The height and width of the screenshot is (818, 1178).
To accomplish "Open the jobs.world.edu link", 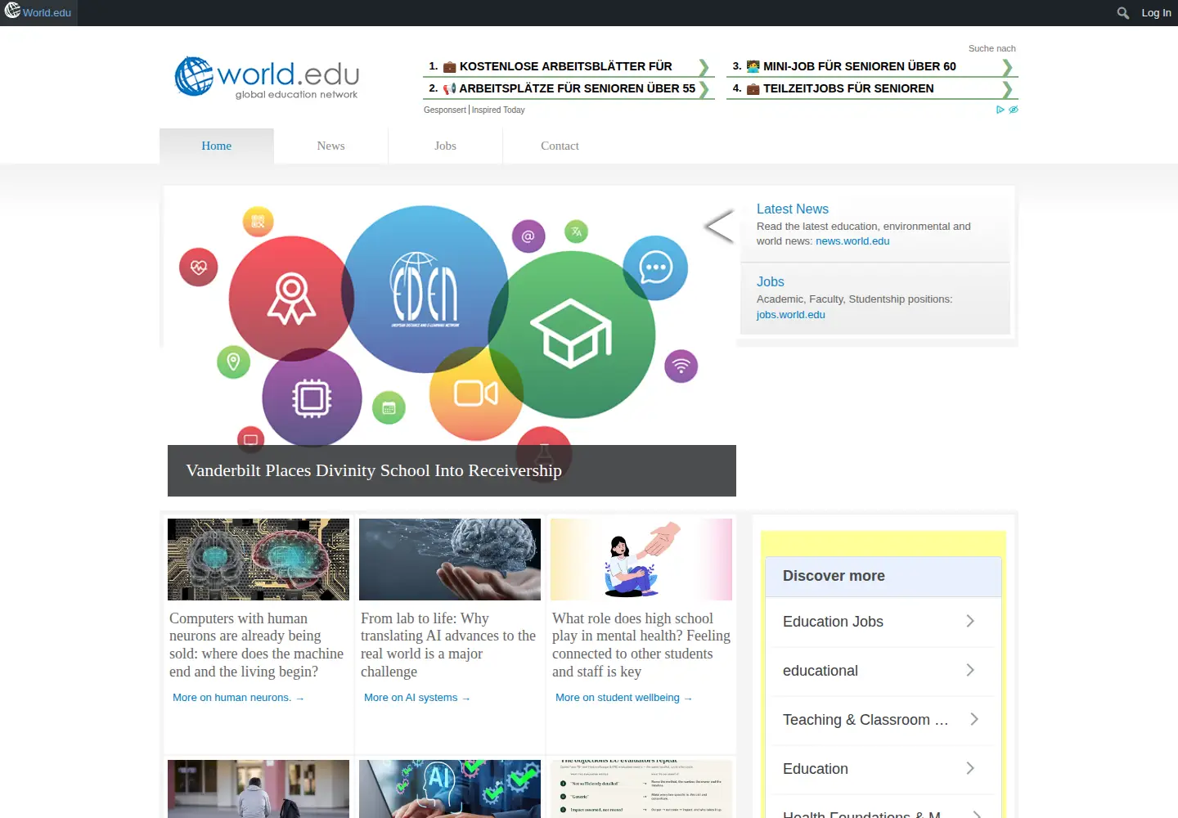I will 790,315.
